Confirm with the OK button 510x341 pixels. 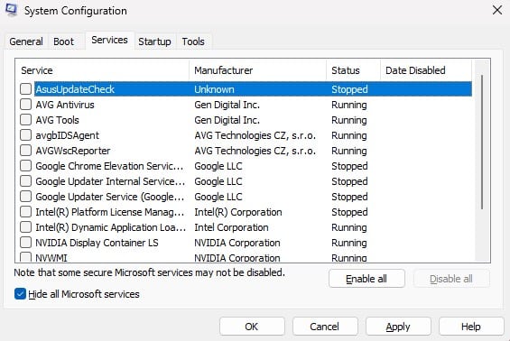252,327
